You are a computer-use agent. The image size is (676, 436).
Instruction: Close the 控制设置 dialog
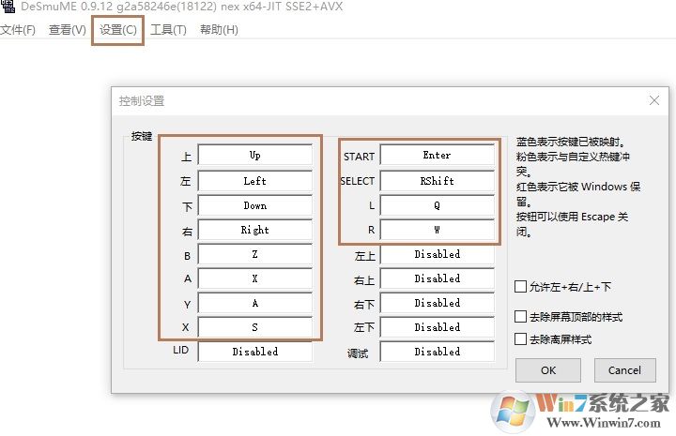(x=654, y=100)
